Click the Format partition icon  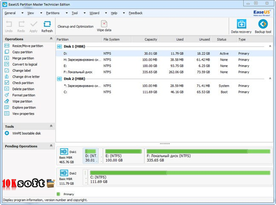(7, 95)
